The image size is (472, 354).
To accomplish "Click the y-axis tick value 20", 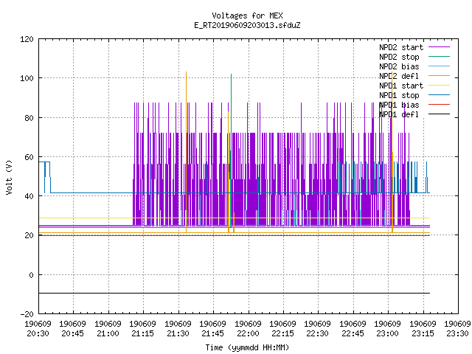I will click(29, 235).
